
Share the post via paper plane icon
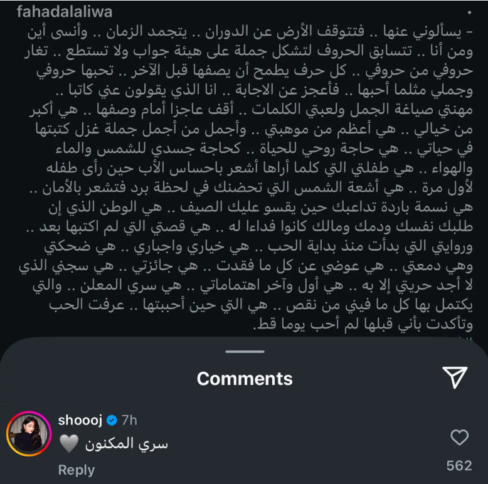click(x=455, y=377)
